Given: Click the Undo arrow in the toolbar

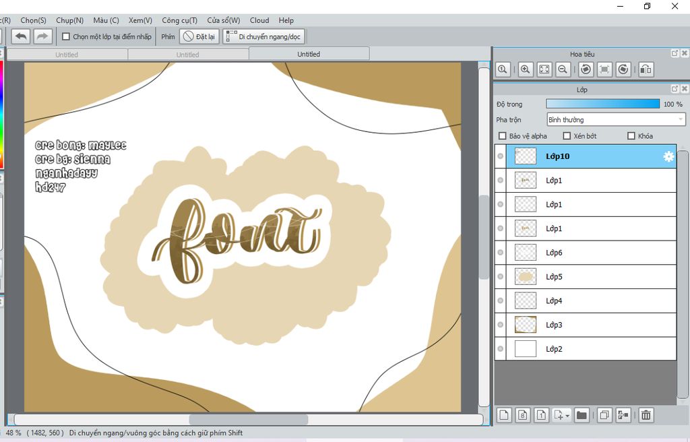Looking at the screenshot, I should 21,36.
